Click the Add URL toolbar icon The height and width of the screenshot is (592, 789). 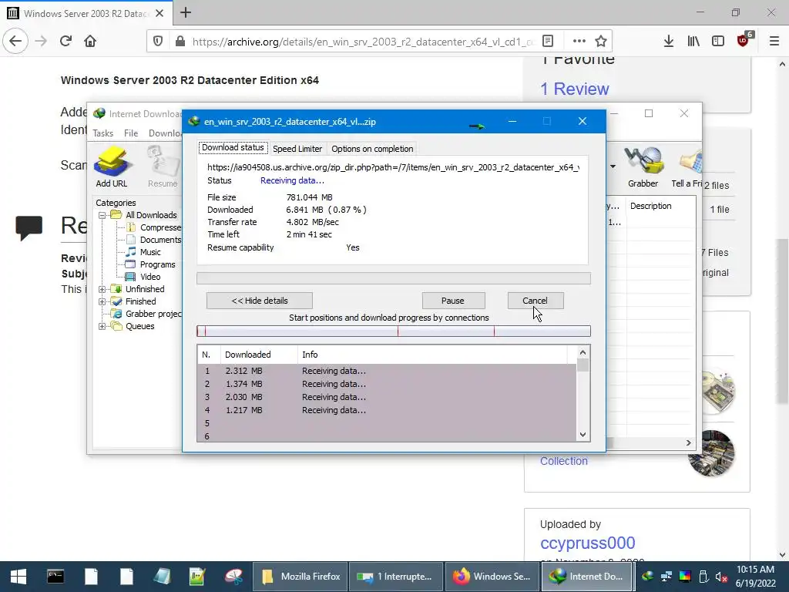point(112,167)
